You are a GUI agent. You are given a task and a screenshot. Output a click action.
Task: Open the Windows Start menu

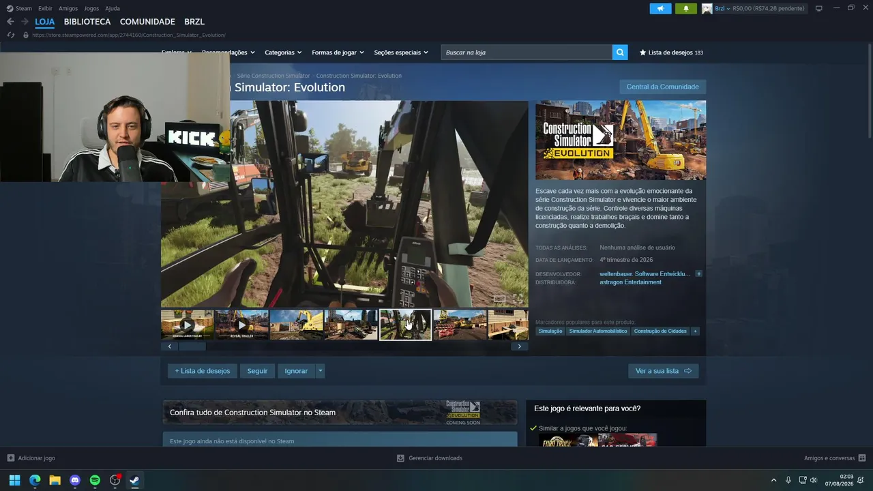pos(14,480)
